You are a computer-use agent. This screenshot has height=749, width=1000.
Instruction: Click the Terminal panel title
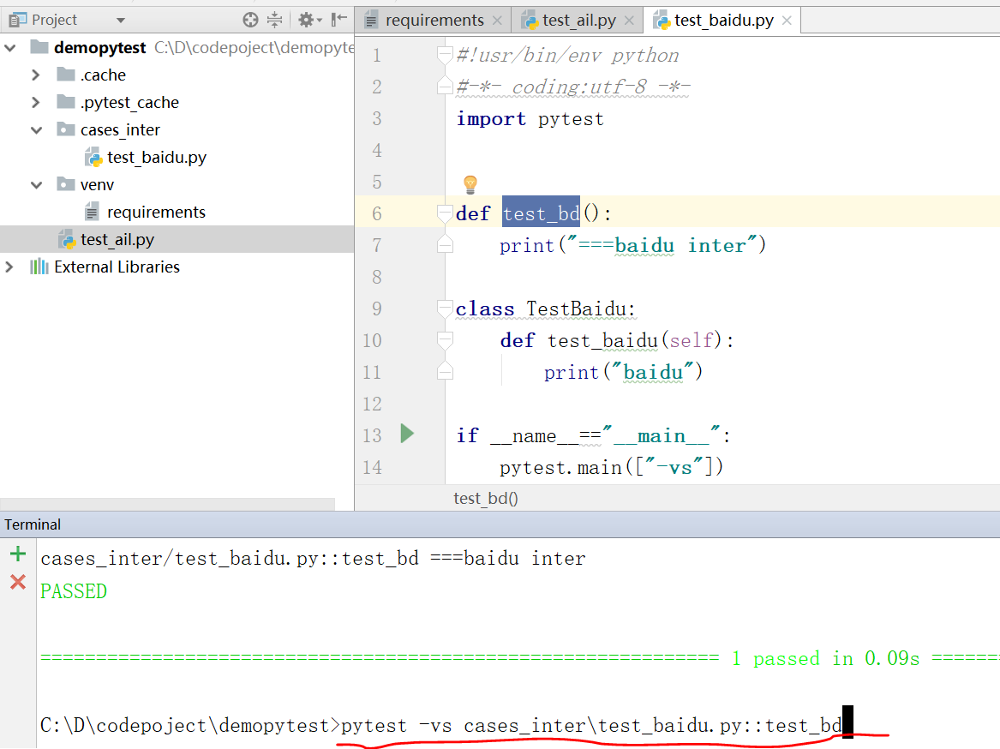pyautogui.click(x=33, y=524)
